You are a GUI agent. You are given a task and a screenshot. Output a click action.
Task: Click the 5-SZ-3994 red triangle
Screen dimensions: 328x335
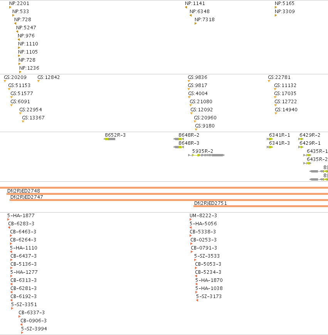[x=22, y=333]
